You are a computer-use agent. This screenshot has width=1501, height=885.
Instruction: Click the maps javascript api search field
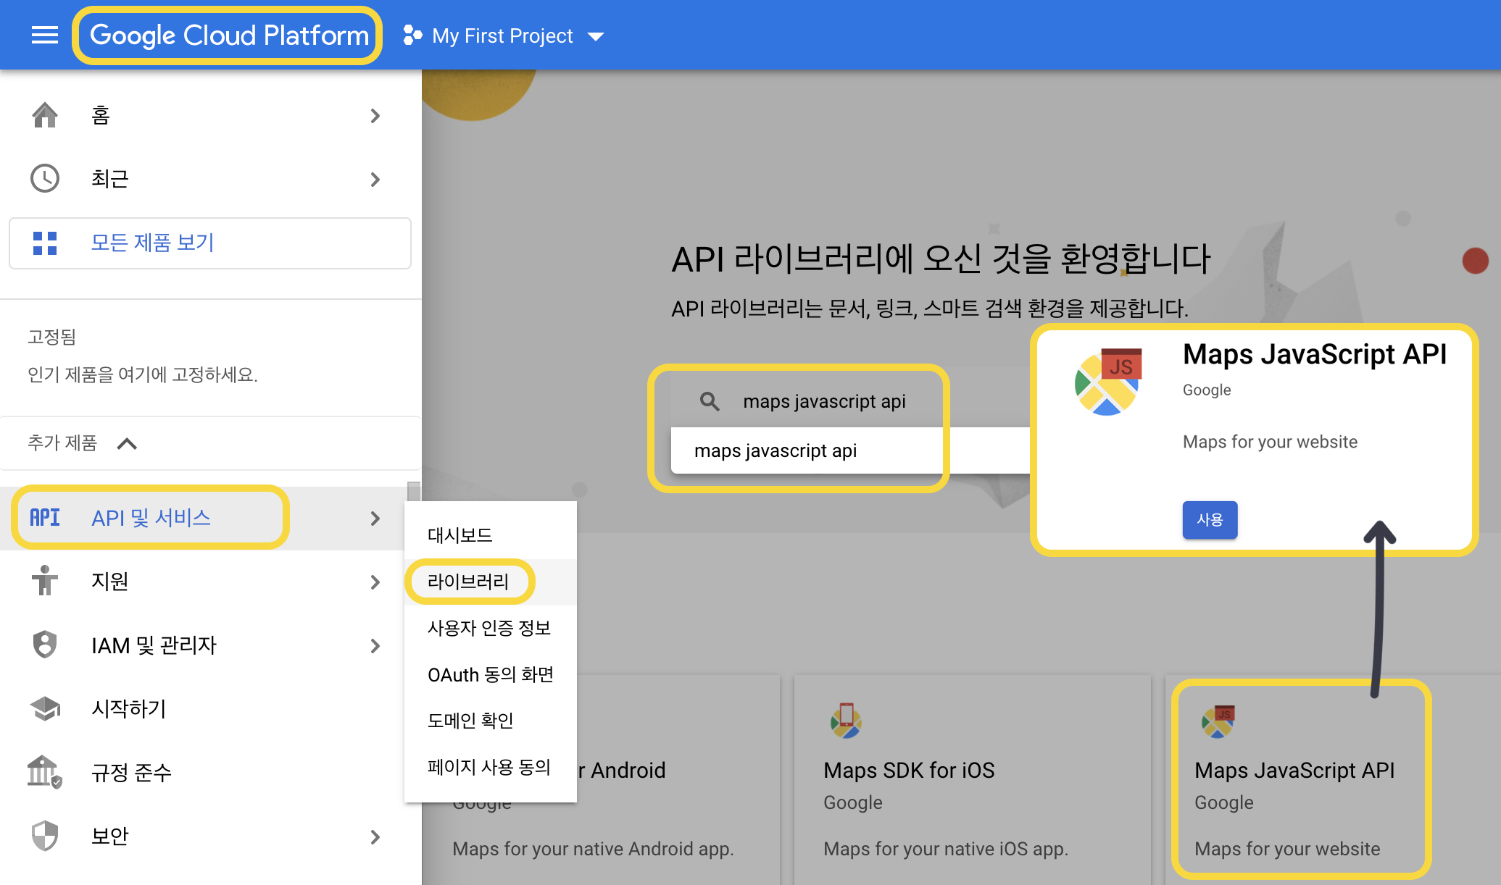[824, 401]
